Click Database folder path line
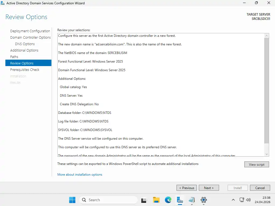The height and width of the screenshot is (206, 275). coord(84,113)
